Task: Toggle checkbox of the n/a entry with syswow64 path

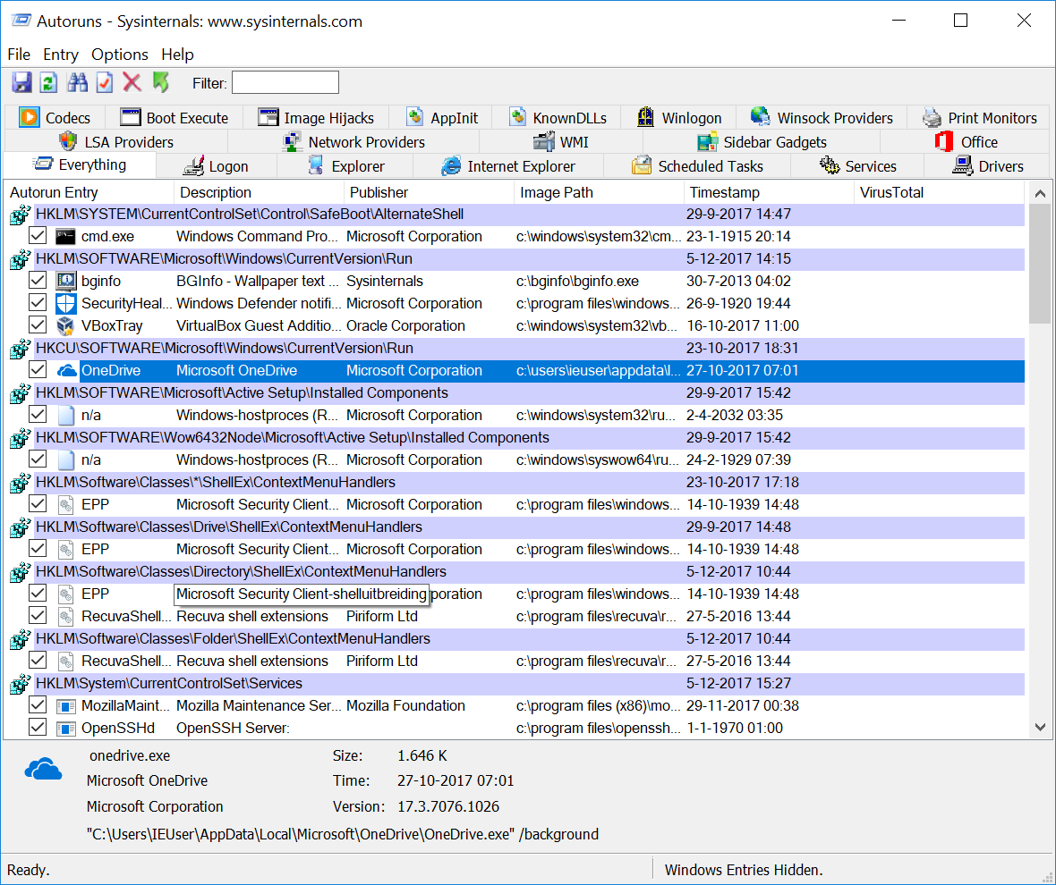Action: click(38, 459)
